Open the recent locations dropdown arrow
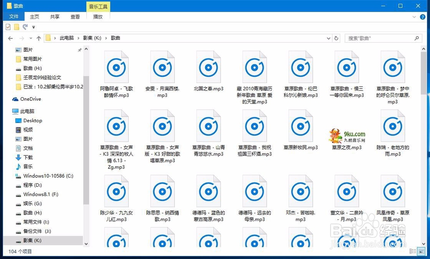This screenshot has width=430, height=259. pyautogui.click(x=31, y=38)
